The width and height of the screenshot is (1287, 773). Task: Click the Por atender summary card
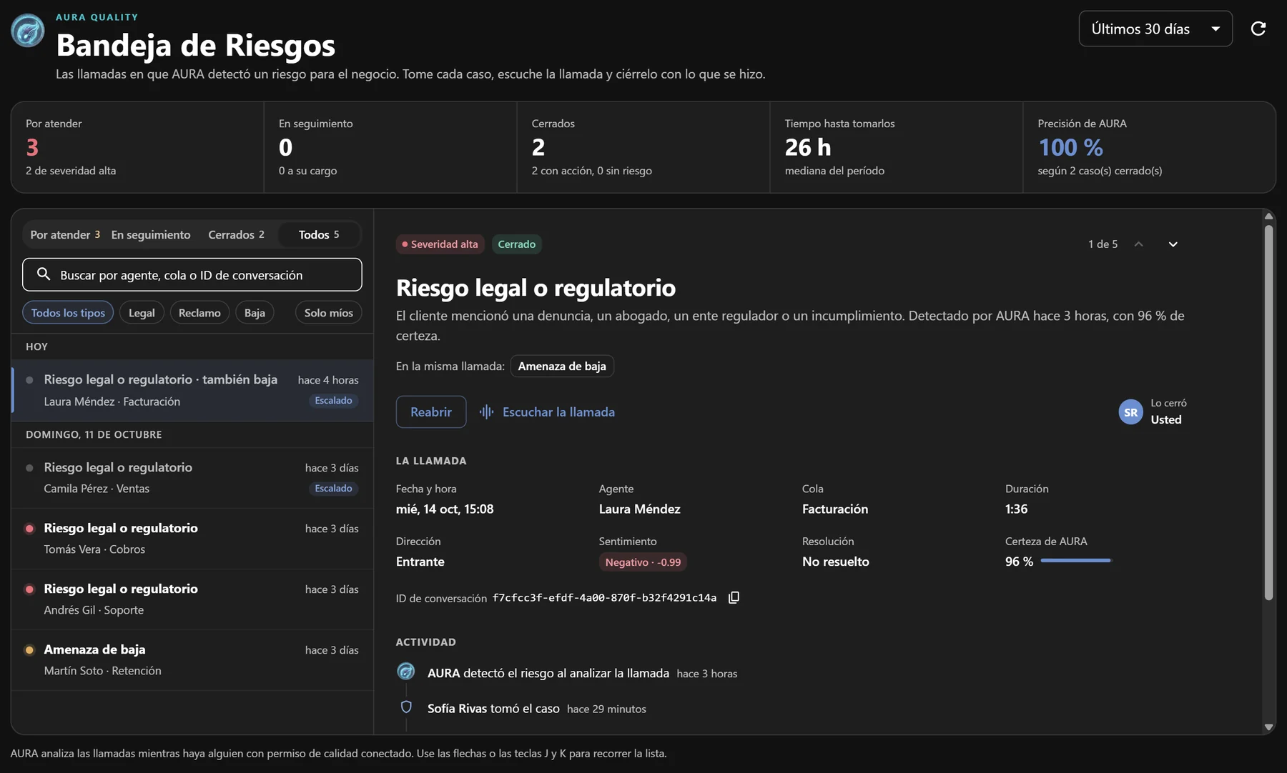click(137, 147)
